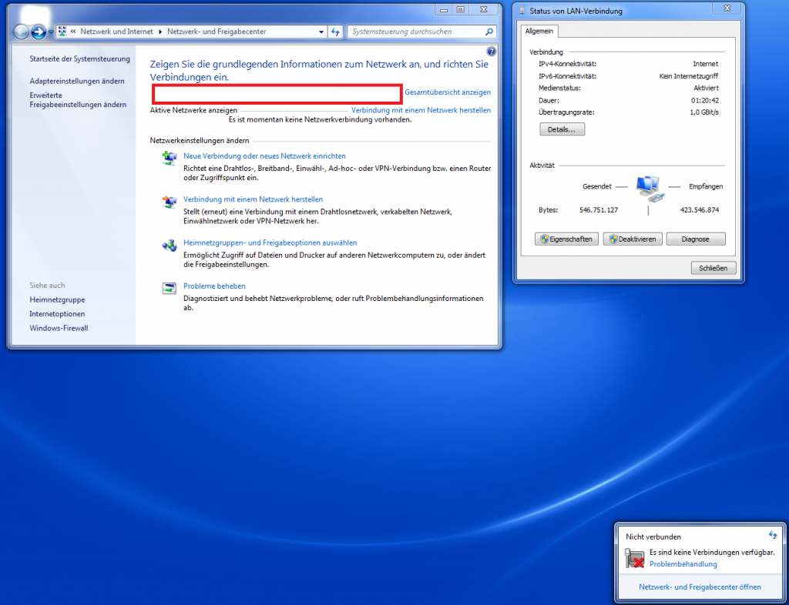This screenshot has height=605, width=789.
Task: Click the Forward navigation arrow button
Action: 39,32
